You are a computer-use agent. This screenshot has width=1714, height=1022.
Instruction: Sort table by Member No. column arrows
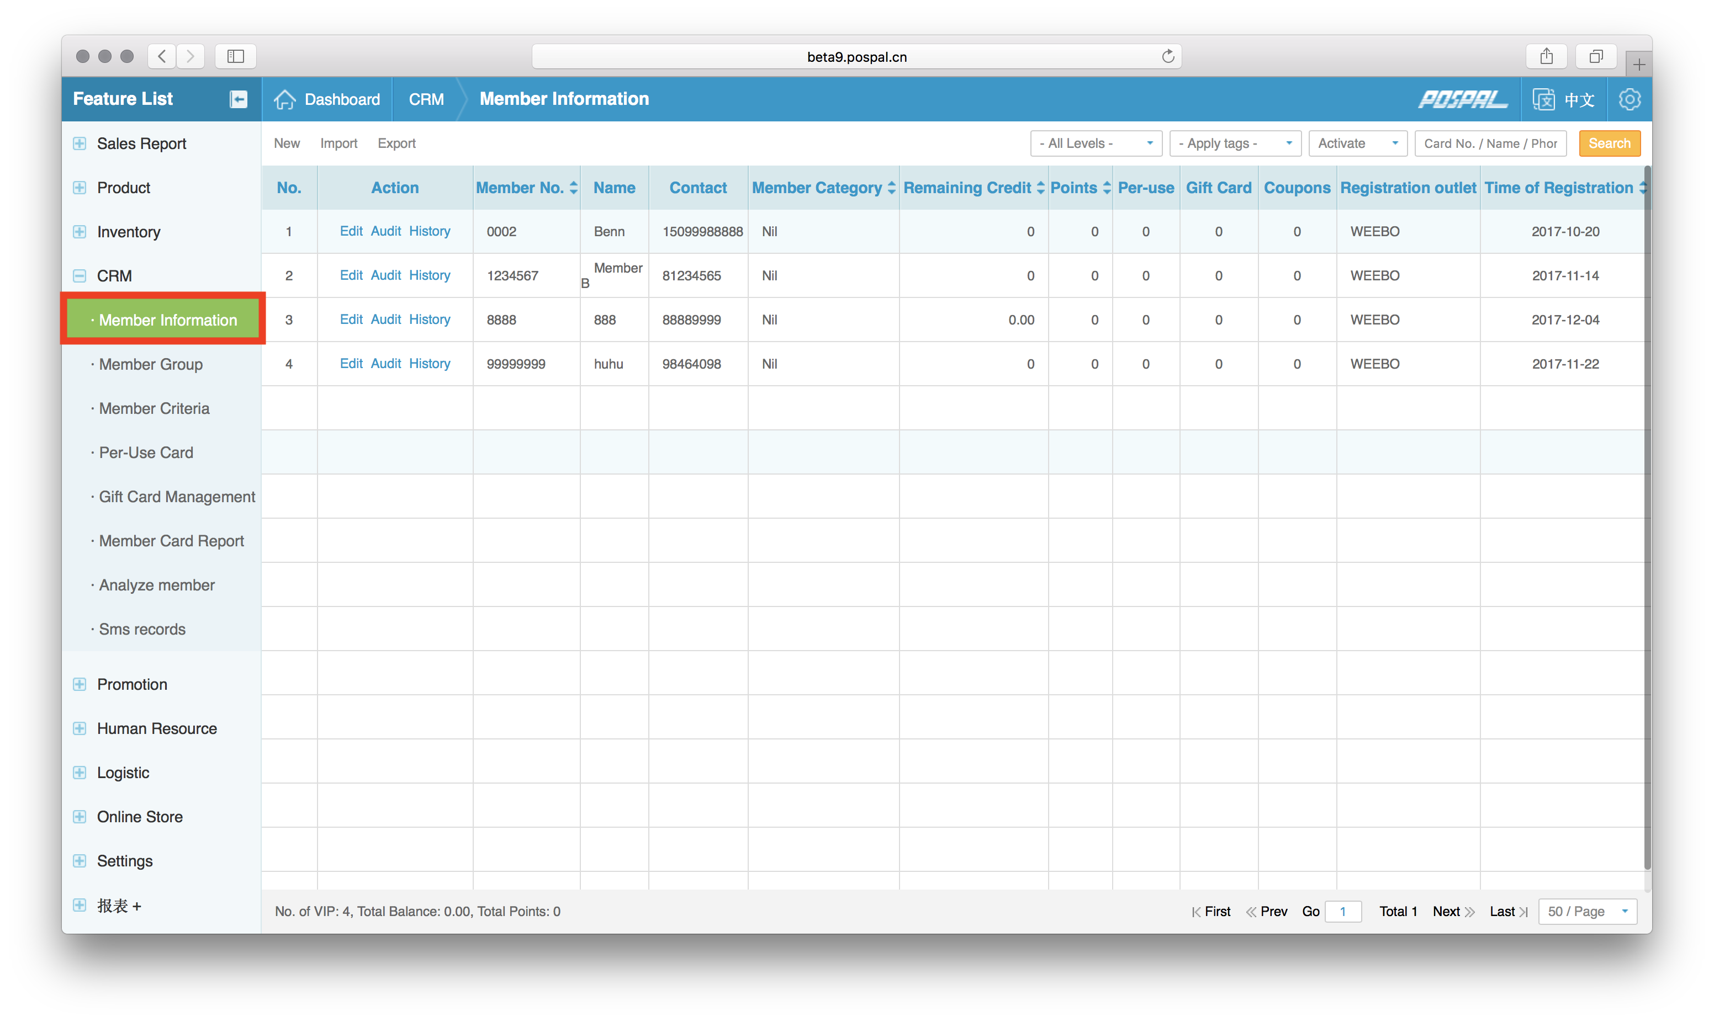point(573,188)
